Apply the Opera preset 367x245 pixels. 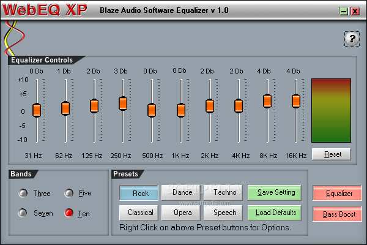click(180, 213)
